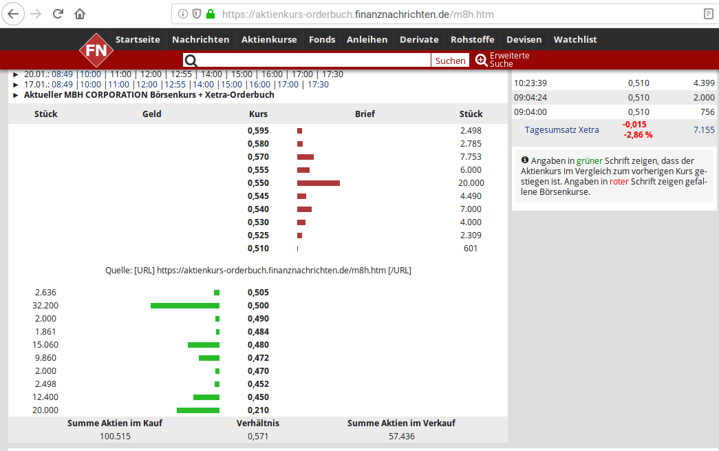Click the green bar at price 0,500
Screen dimensions: 719x451
click(x=185, y=306)
